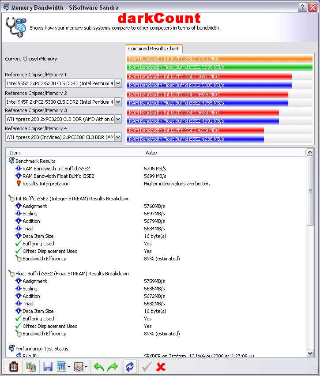The width and height of the screenshot is (320, 376).
Task: Open Reference Chipset/Memory 4 dropdown
Action: coord(118,137)
